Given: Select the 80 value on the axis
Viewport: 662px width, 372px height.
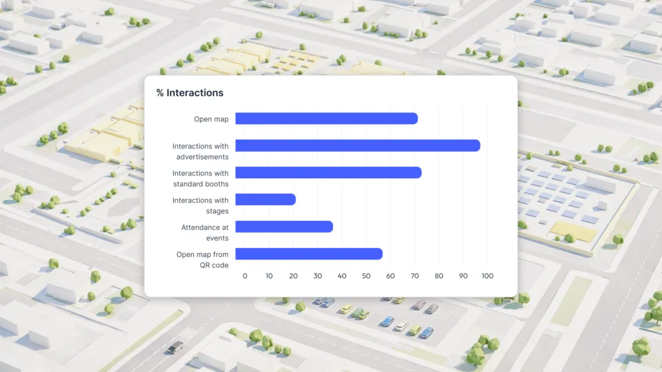Looking at the screenshot, I should (439, 276).
